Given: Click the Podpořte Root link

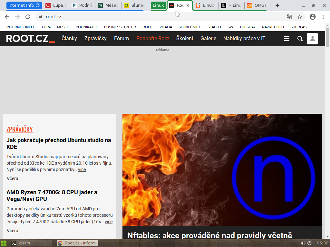Looking at the screenshot, I should 152,38.
